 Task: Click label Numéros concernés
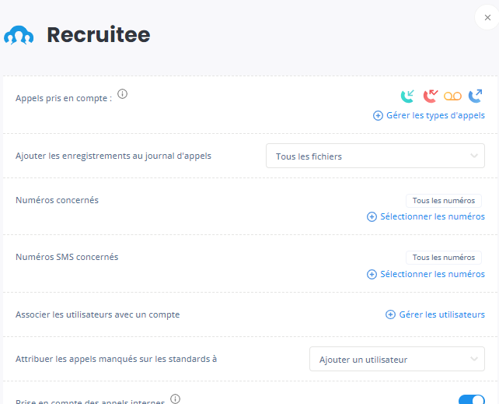[x=57, y=200]
